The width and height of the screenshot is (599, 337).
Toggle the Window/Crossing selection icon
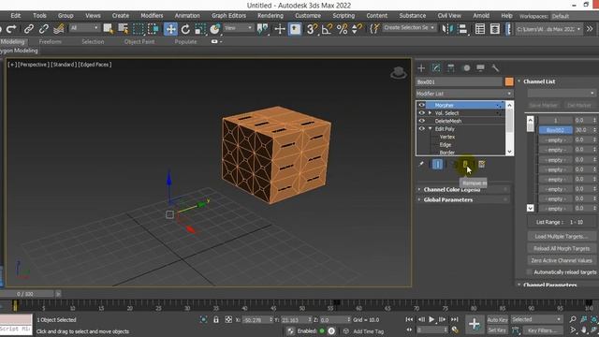click(153, 29)
